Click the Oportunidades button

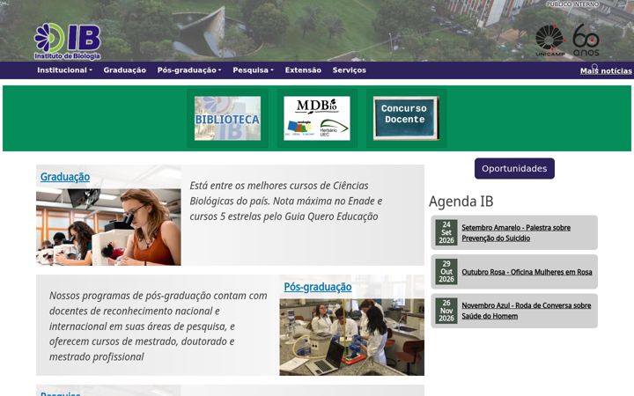[514, 168]
